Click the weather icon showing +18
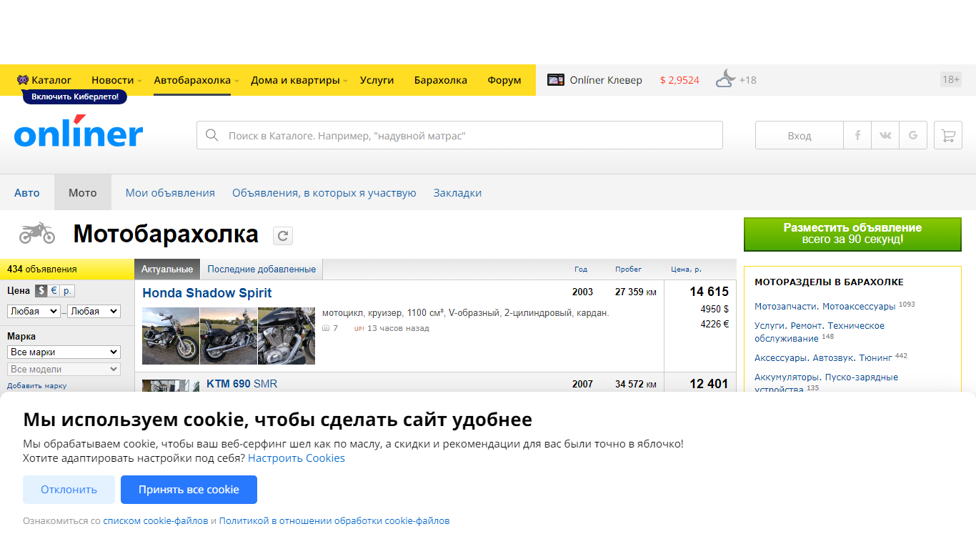Image resolution: width=976 pixels, height=549 pixels. click(725, 79)
